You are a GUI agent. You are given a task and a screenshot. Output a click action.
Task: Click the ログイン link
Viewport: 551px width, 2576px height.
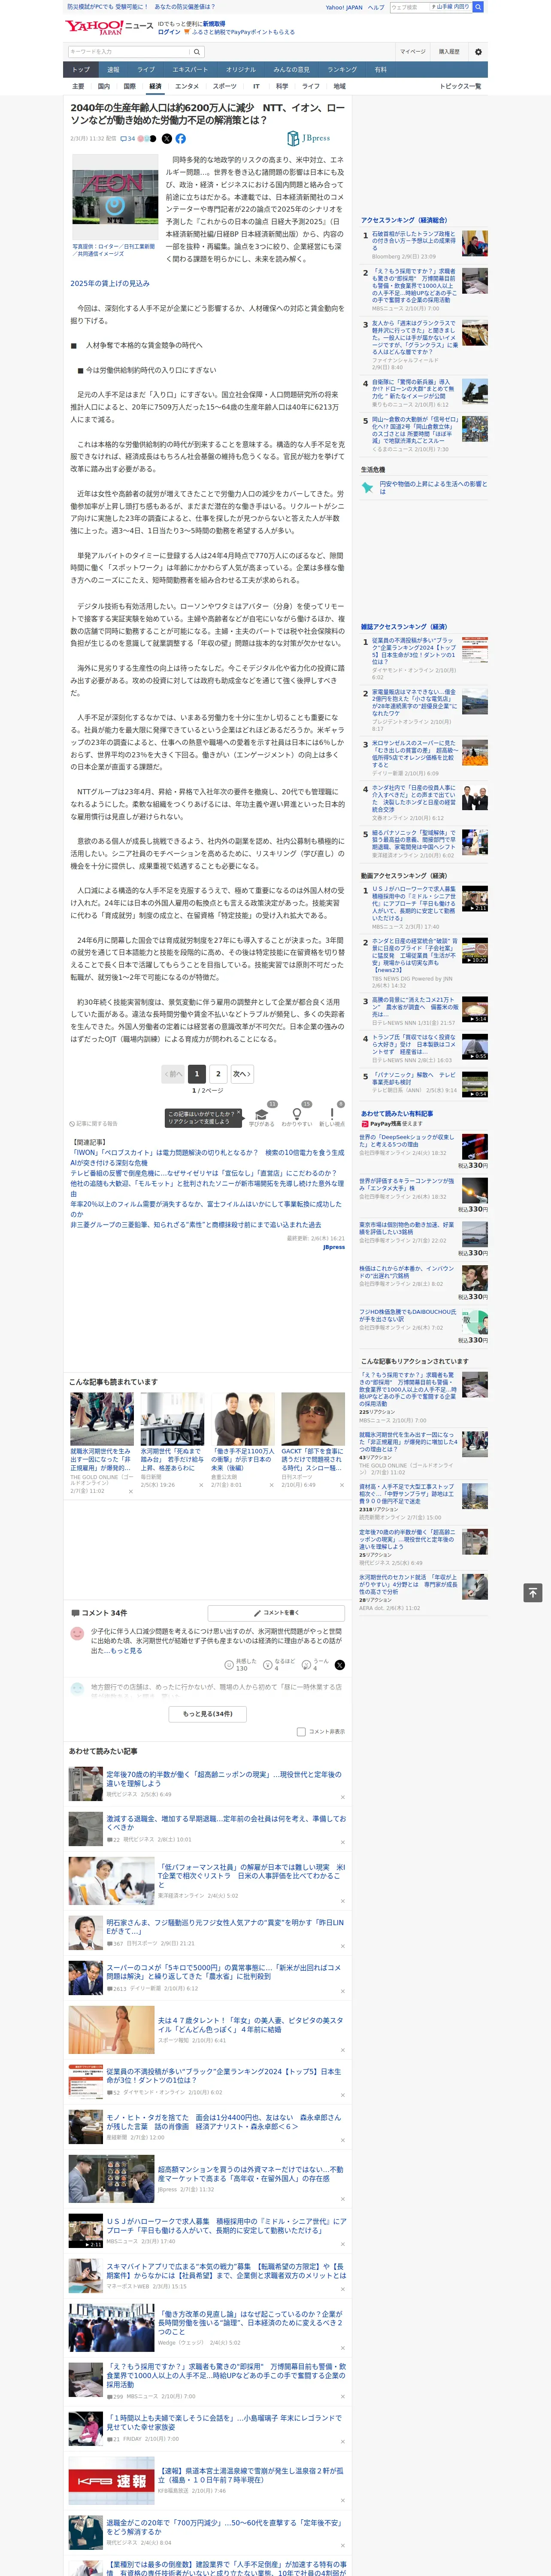click(169, 32)
